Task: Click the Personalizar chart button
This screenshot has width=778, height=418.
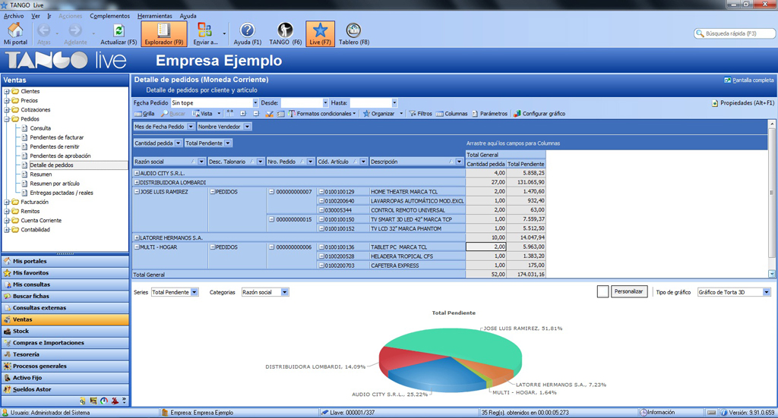Action: point(628,292)
